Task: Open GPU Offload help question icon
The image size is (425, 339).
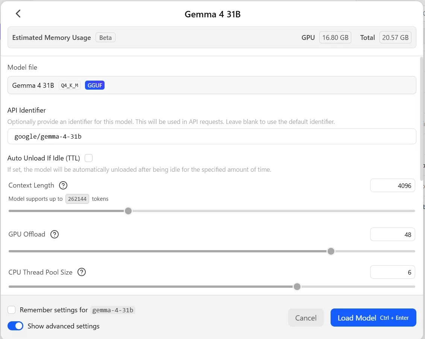Action: pyautogui.click(x=55, y=234)
